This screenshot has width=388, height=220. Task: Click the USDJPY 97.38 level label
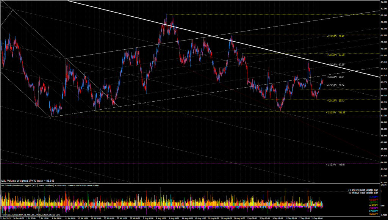pos(336,55)
